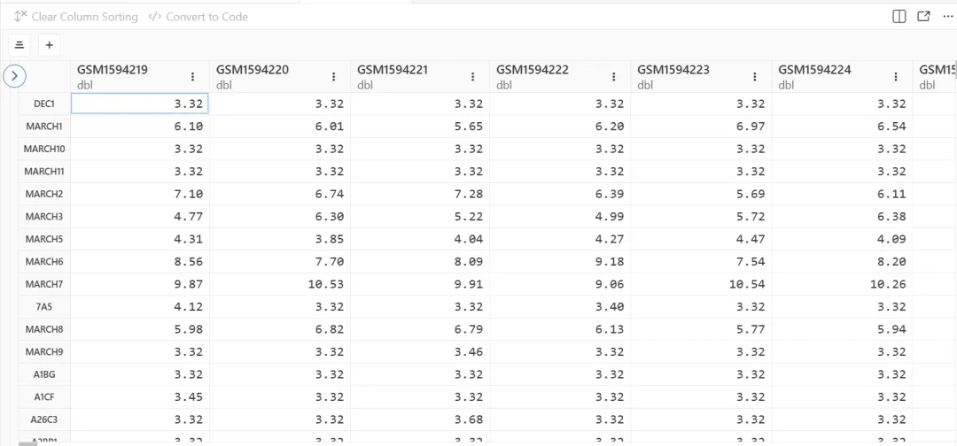Viewport: 957px width, 446px height.
Task: Click the row filter lines icon button
Action: (19, 44)
